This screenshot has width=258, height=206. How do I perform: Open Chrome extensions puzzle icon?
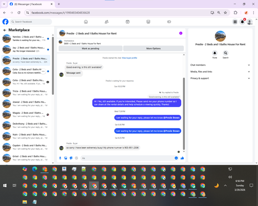[x=235, y=13]
